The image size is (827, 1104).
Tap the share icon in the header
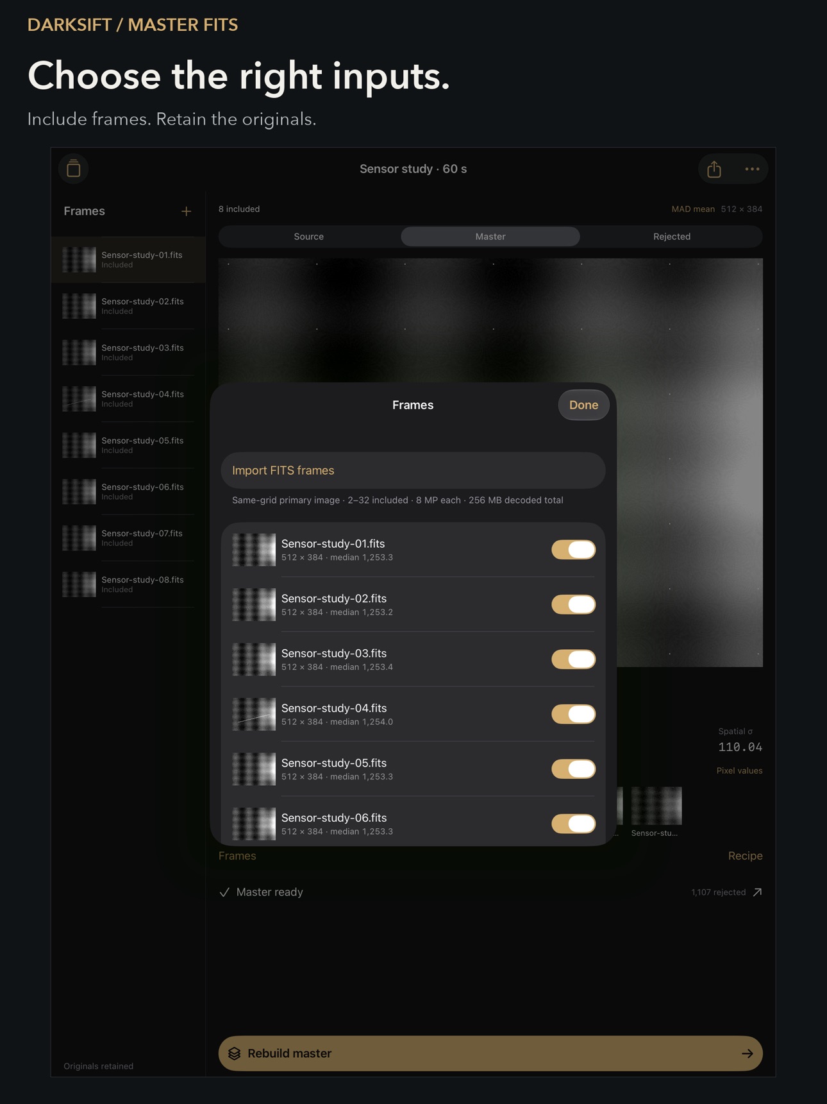(x=714, y=169)
